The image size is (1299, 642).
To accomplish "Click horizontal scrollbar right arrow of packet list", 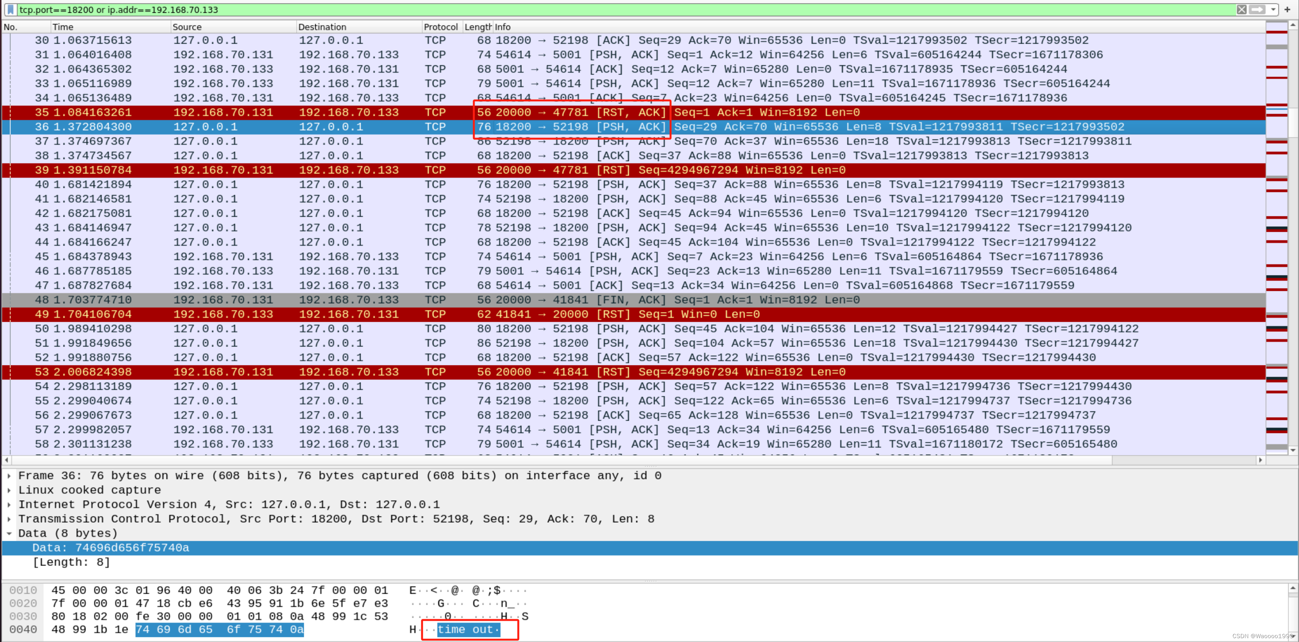I will (1260, 460).
